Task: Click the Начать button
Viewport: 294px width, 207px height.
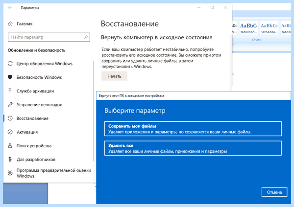Action: (114, 76)
